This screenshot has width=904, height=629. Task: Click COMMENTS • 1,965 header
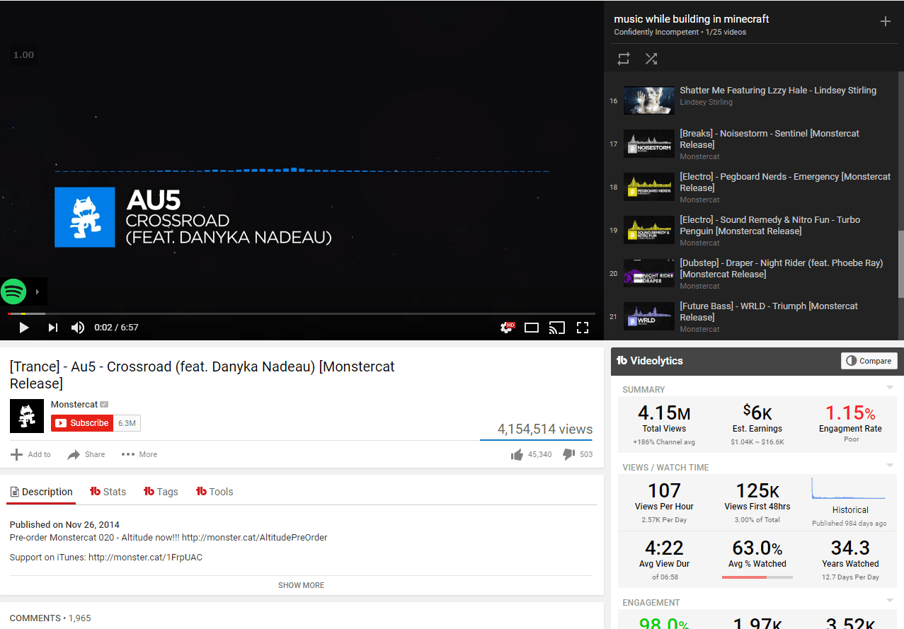pos(50,618)
